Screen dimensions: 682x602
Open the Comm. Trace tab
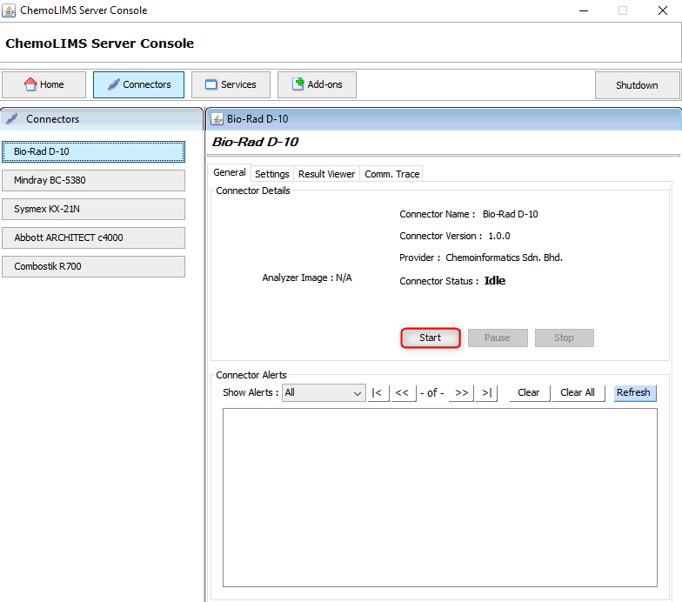391,174
